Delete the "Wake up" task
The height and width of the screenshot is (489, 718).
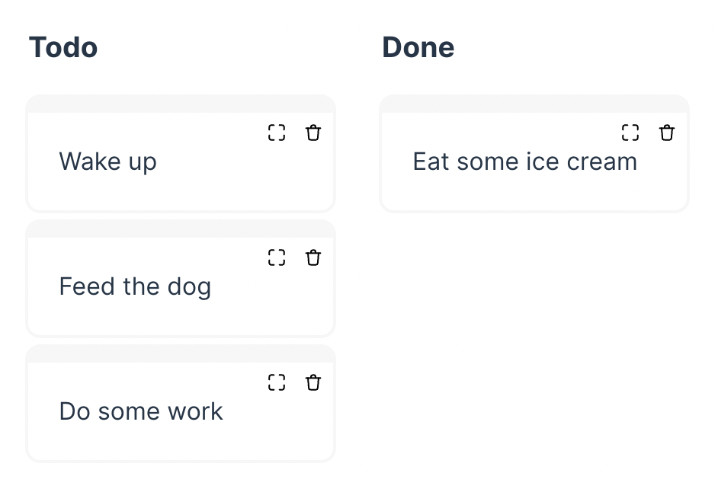coord(313,133)
